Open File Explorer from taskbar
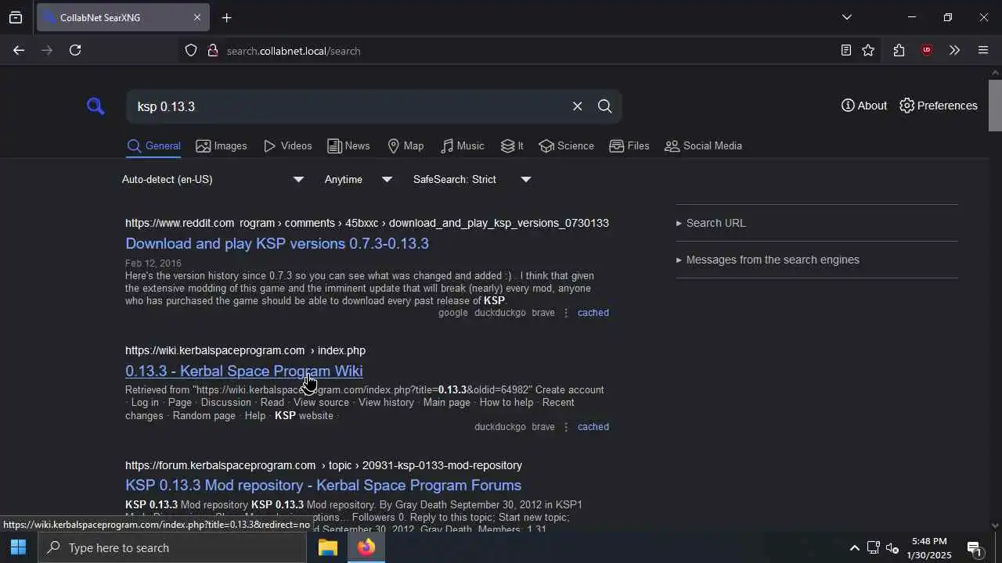This screenshot has height=563, width=1002. [x=327, y=547]
